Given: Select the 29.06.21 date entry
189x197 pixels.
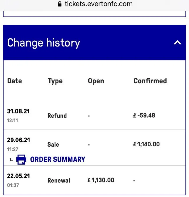Looking at the screenshot, I should (18, 140).
